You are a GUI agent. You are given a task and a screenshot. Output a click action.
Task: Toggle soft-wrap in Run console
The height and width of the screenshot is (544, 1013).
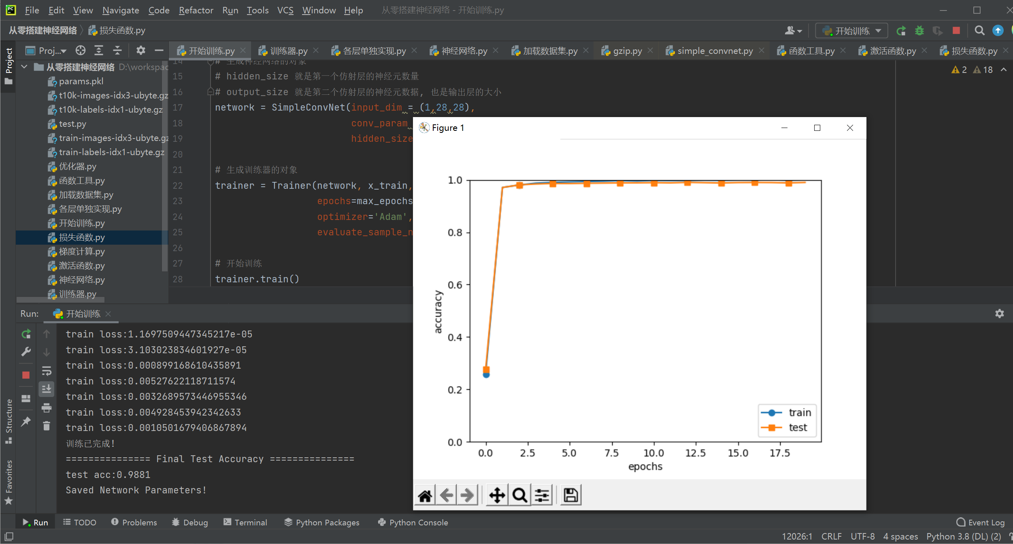(x=47, y=371)
